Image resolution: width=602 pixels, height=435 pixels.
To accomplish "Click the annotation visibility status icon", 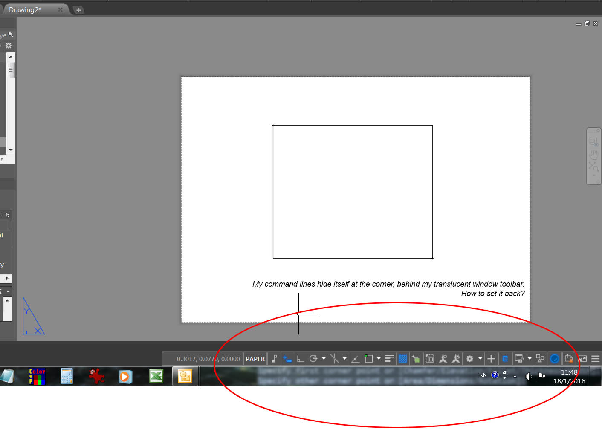I will point(443,359).
